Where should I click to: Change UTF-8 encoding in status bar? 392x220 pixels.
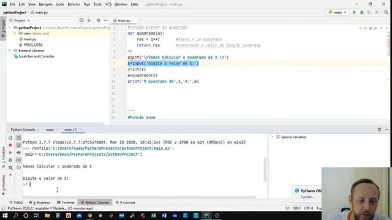309,208
